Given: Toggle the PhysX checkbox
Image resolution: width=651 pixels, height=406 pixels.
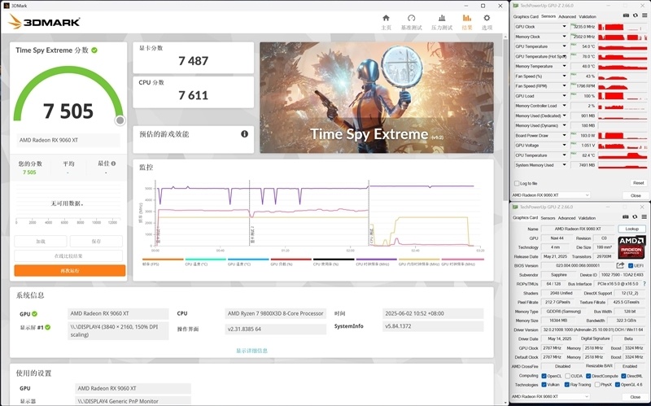Looking at the screenshot, I should point(597,385).
